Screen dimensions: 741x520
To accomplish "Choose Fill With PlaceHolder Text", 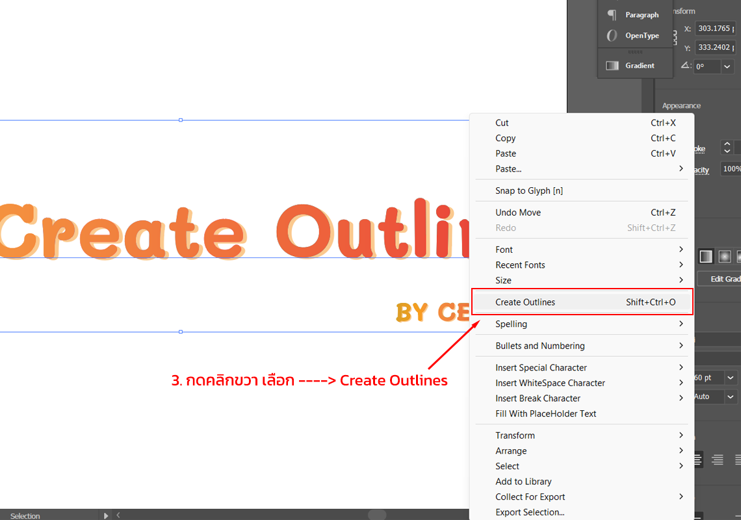I will pyautogui.click(x=545, y=414).
